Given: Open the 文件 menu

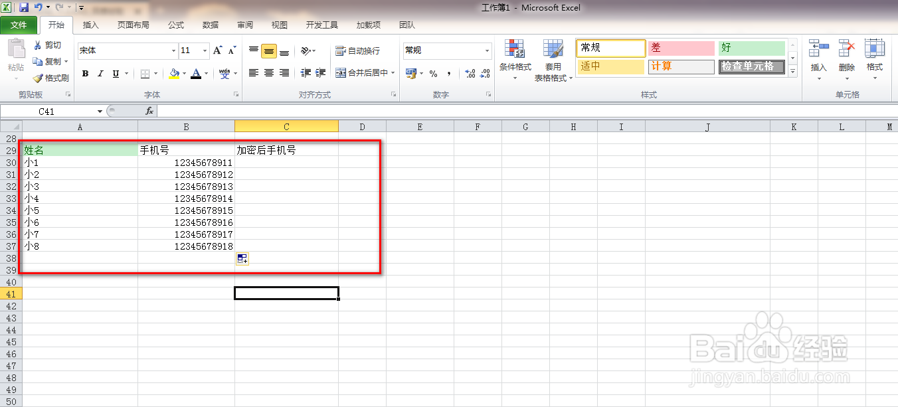Looking at the screenshot, I should pyautogui.click(x=19, y=25).
